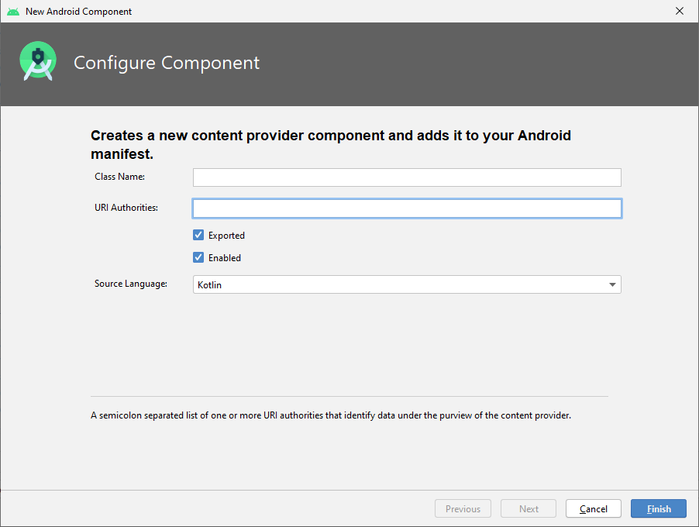The image size is (699, 527).
Task: Click the Previous navigation button
Action: click(463, 508)
